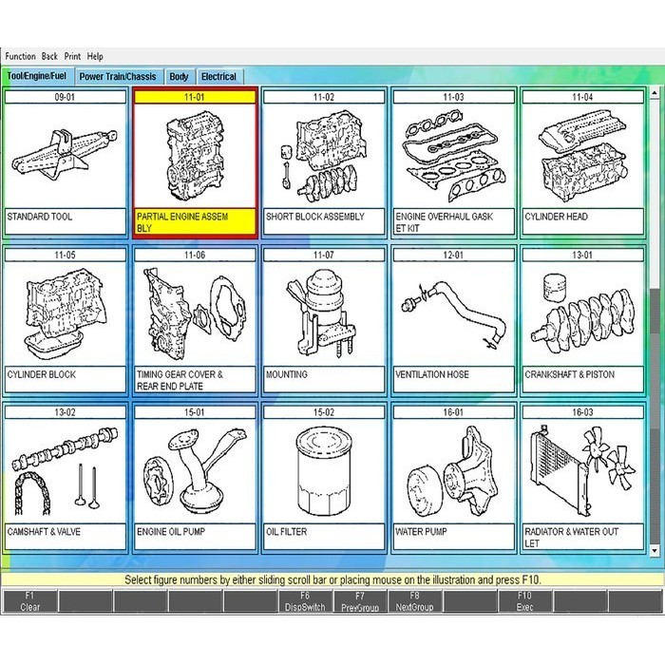
Task: Select the Oil Filter illustration
Action: (x=324, y=471)
